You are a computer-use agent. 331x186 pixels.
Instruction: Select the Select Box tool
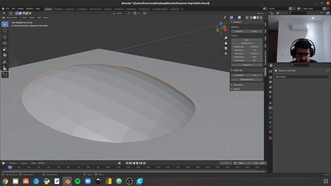[5, 24]
